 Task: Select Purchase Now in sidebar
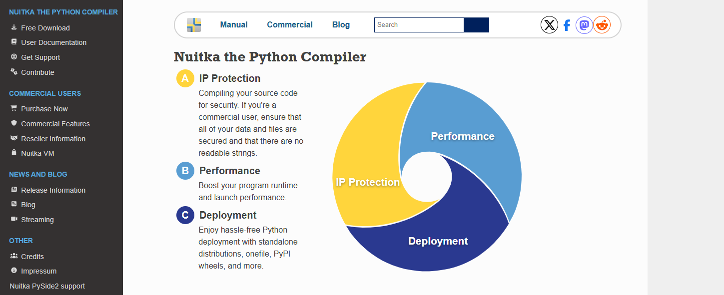tap(44, 109)
